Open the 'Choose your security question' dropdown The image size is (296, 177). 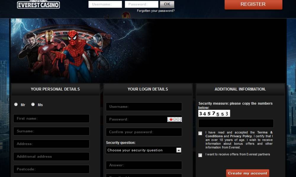coord(144,150)
